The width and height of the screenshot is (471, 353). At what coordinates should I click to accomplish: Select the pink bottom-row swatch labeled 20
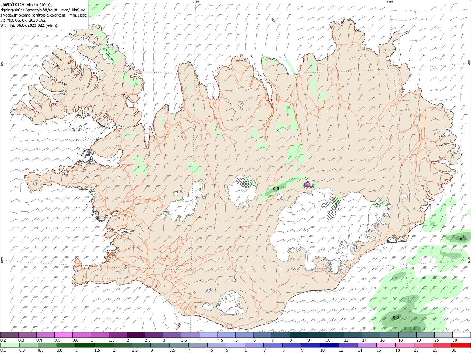point(424,345)
